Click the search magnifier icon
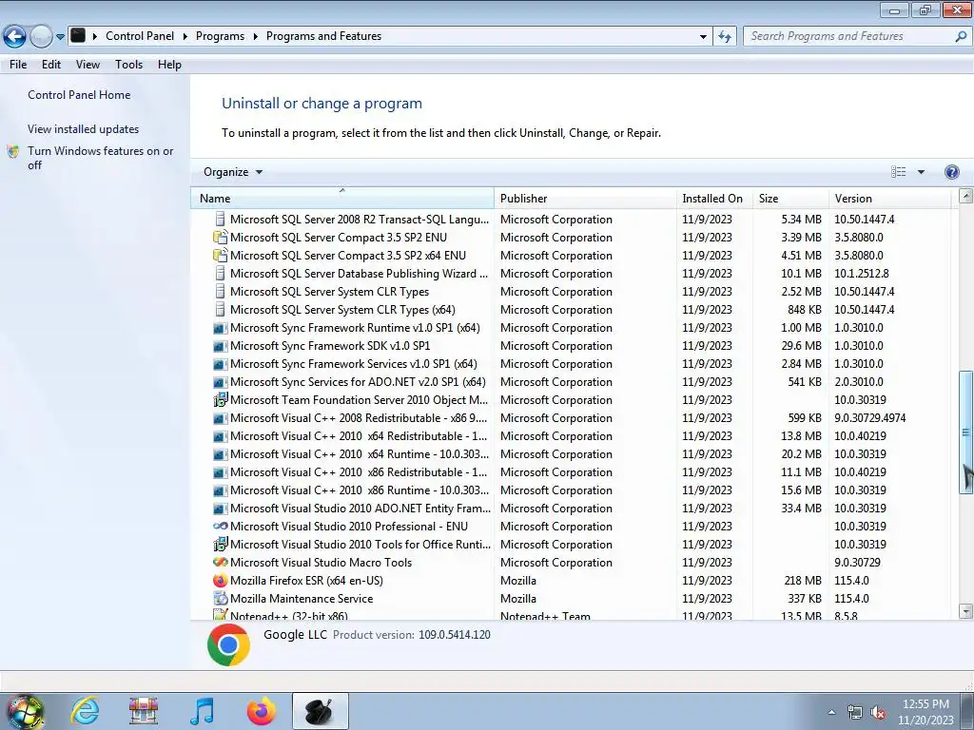 point(961,36)
